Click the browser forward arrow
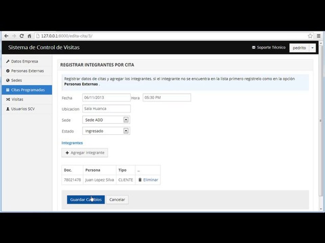This screenshot has width=325, height=243. tap(14, 36)
